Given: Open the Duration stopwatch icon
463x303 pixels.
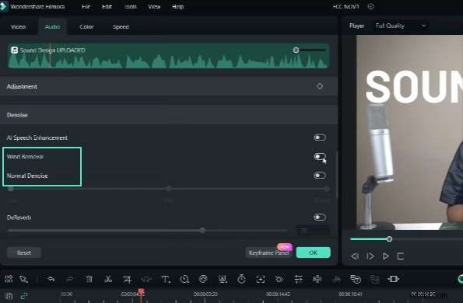Looking at the screenshot, I should 241,279.
